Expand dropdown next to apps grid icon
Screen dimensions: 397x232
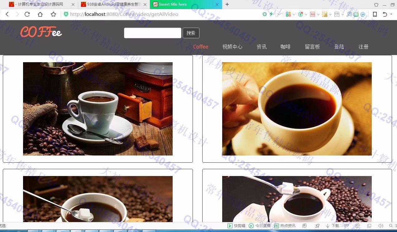[294, 15]
